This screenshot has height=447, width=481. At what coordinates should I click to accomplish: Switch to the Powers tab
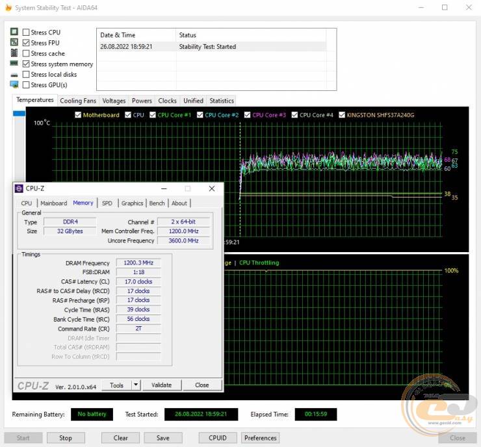click(142, 101)
